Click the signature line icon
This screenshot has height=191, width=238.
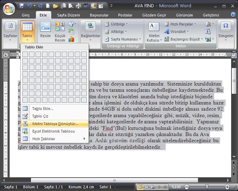tap(208, 24)
